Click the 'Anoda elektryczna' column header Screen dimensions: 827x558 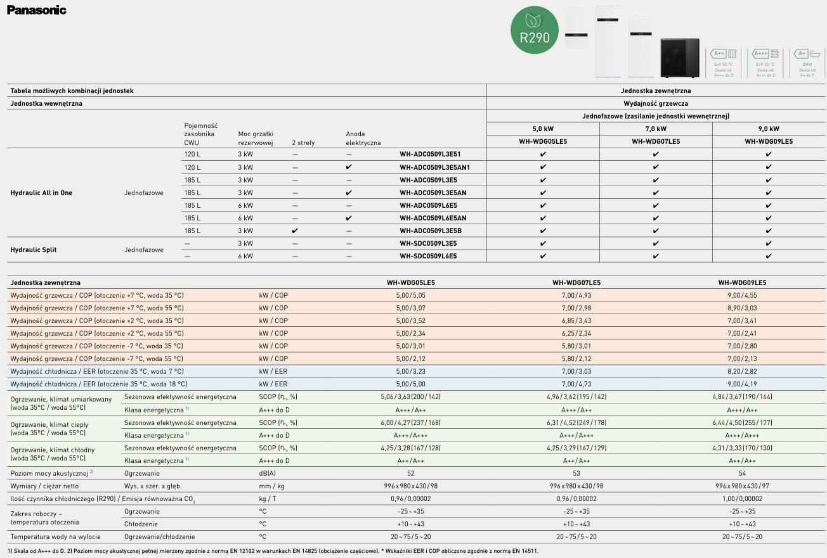pyautogui.click(x=363, y=138)
